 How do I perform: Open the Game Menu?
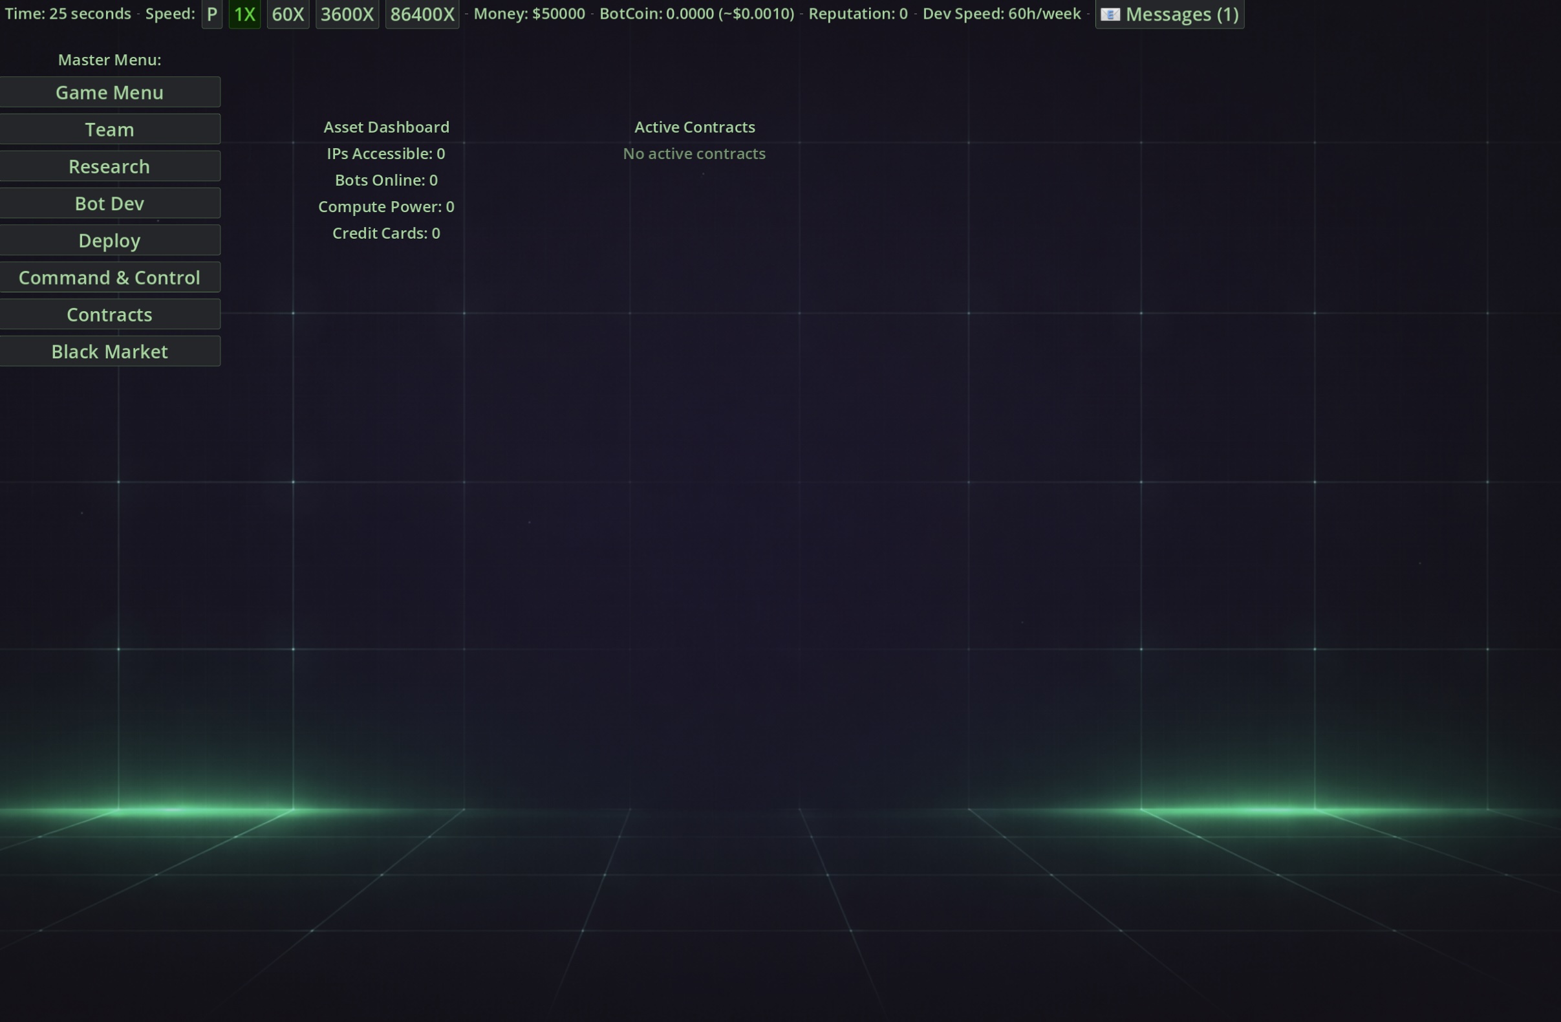[109, 92]
